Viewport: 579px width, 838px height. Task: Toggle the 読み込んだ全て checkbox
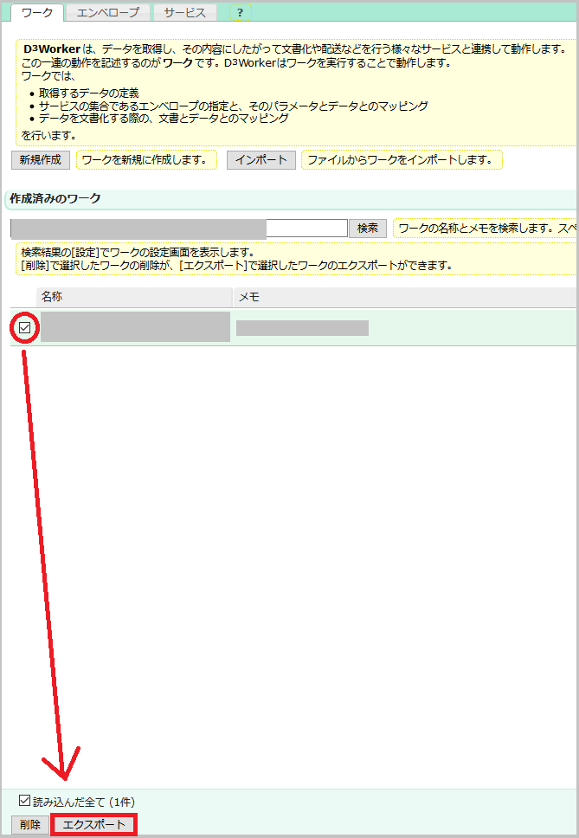(x=24, y=802)
